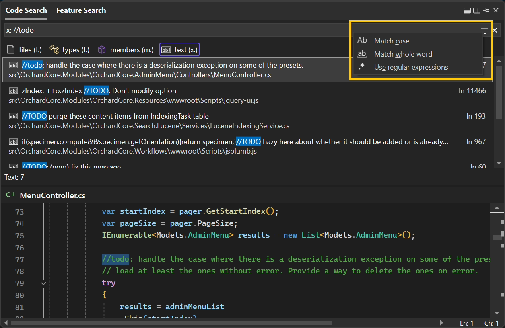Filter results by members (m:)
The height and width of the screenshot is (328, 505).
[126, 50]
